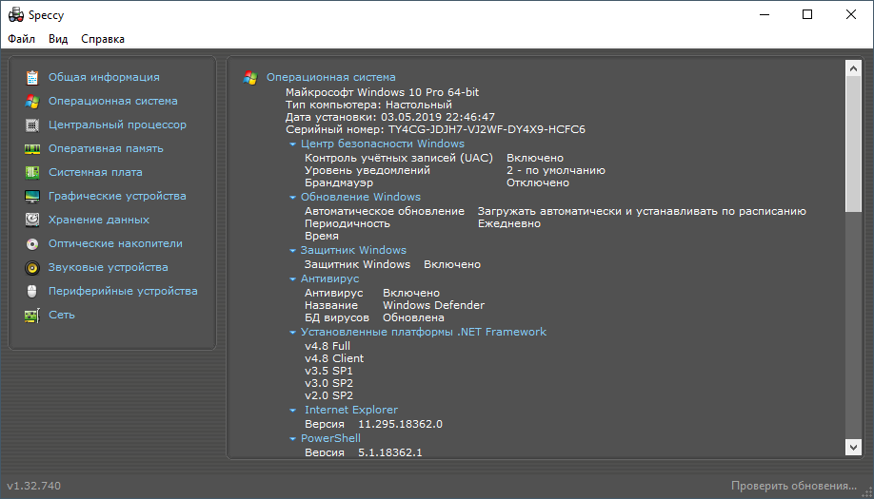Click the v2.0 SP2 entry
Image resolution: width=874 pixels, height=499 pixels.
[328, 395]
